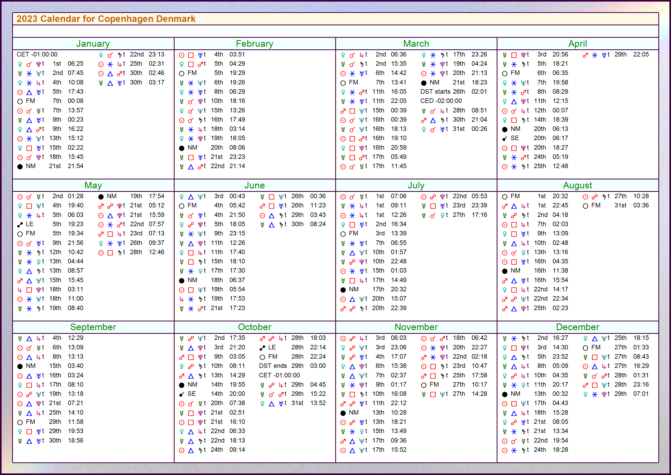This screenshot has height=475, width=671.
Task: Click the June New Moon icon on 18th
Action: coord(181,281)
